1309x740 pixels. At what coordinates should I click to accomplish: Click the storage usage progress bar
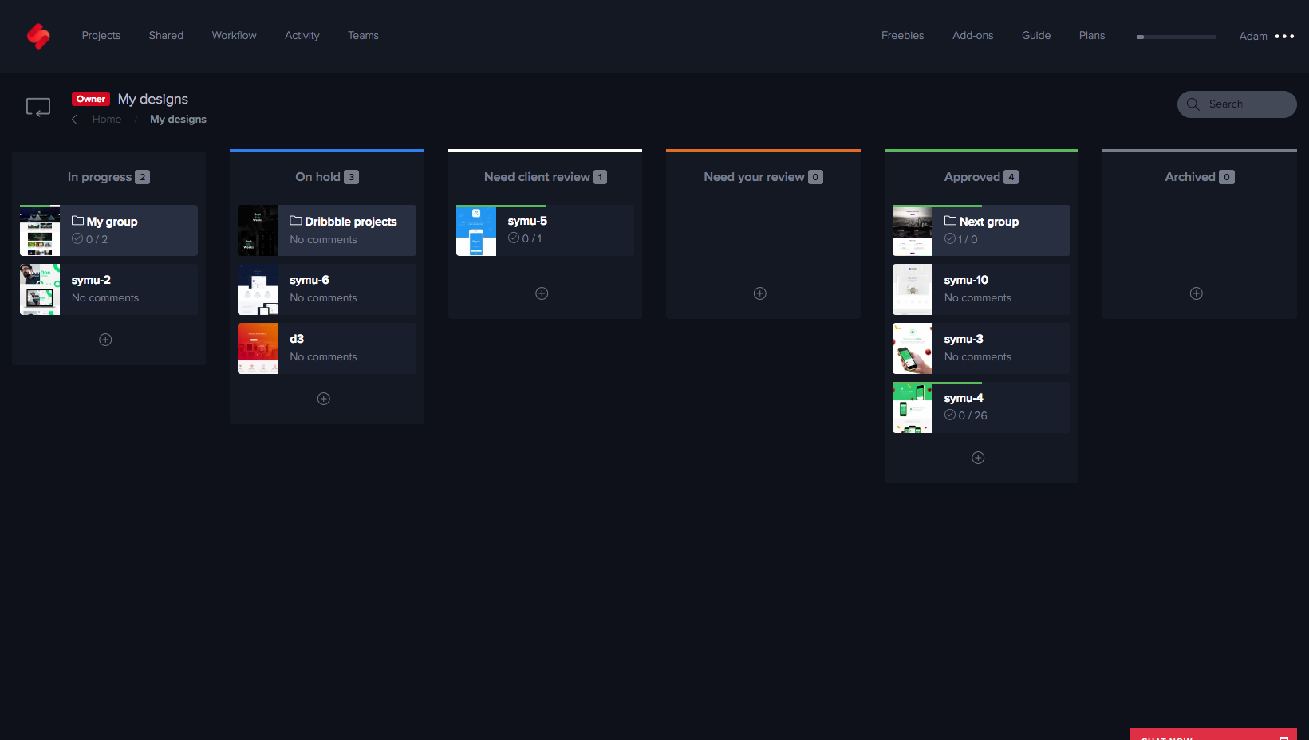[1177, 37]
